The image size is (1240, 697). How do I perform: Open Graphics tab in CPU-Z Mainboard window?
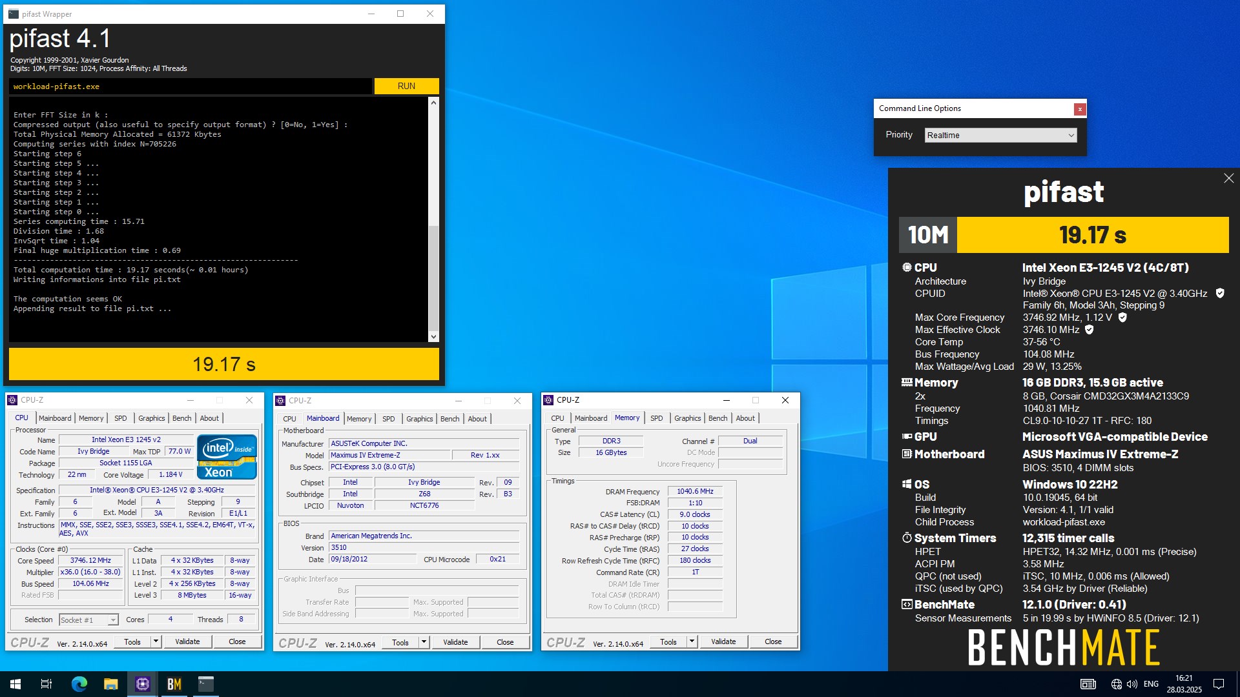tap(420, 419)
